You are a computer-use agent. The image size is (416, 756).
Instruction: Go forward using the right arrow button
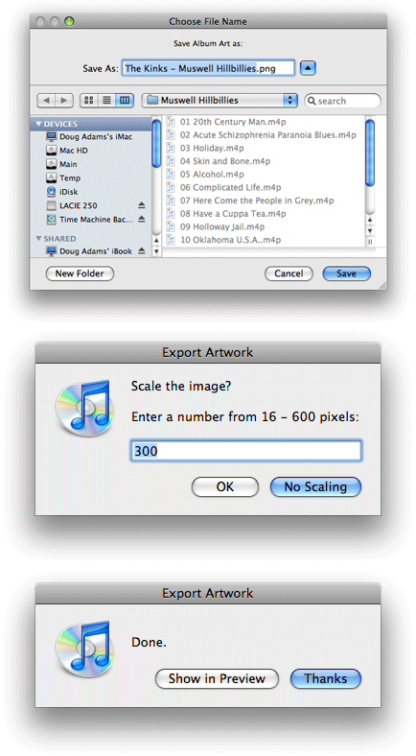coord(64,101)
